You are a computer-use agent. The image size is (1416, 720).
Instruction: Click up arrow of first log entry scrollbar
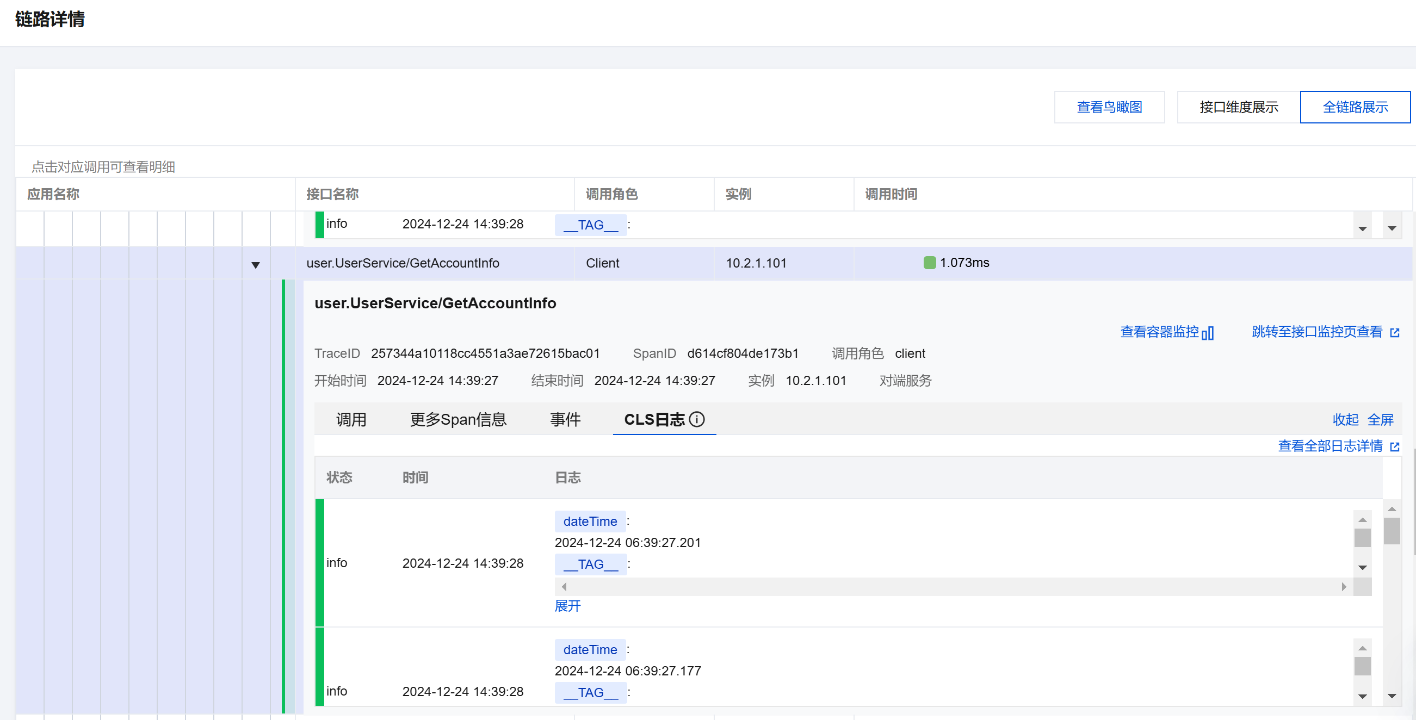point(1362,520)
